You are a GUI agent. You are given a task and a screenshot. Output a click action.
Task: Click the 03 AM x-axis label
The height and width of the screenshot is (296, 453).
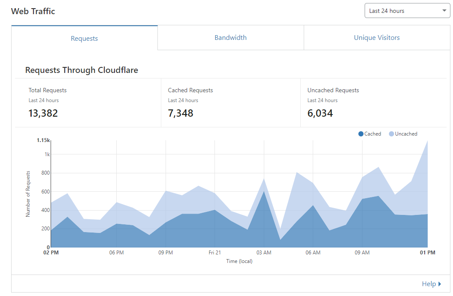pyautogui.click(x=264, y=253)
